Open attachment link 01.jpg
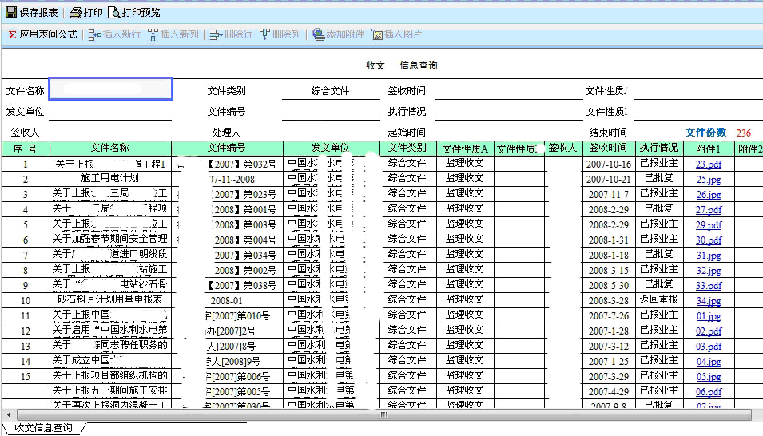763x436 pixels. coord(708,316)
